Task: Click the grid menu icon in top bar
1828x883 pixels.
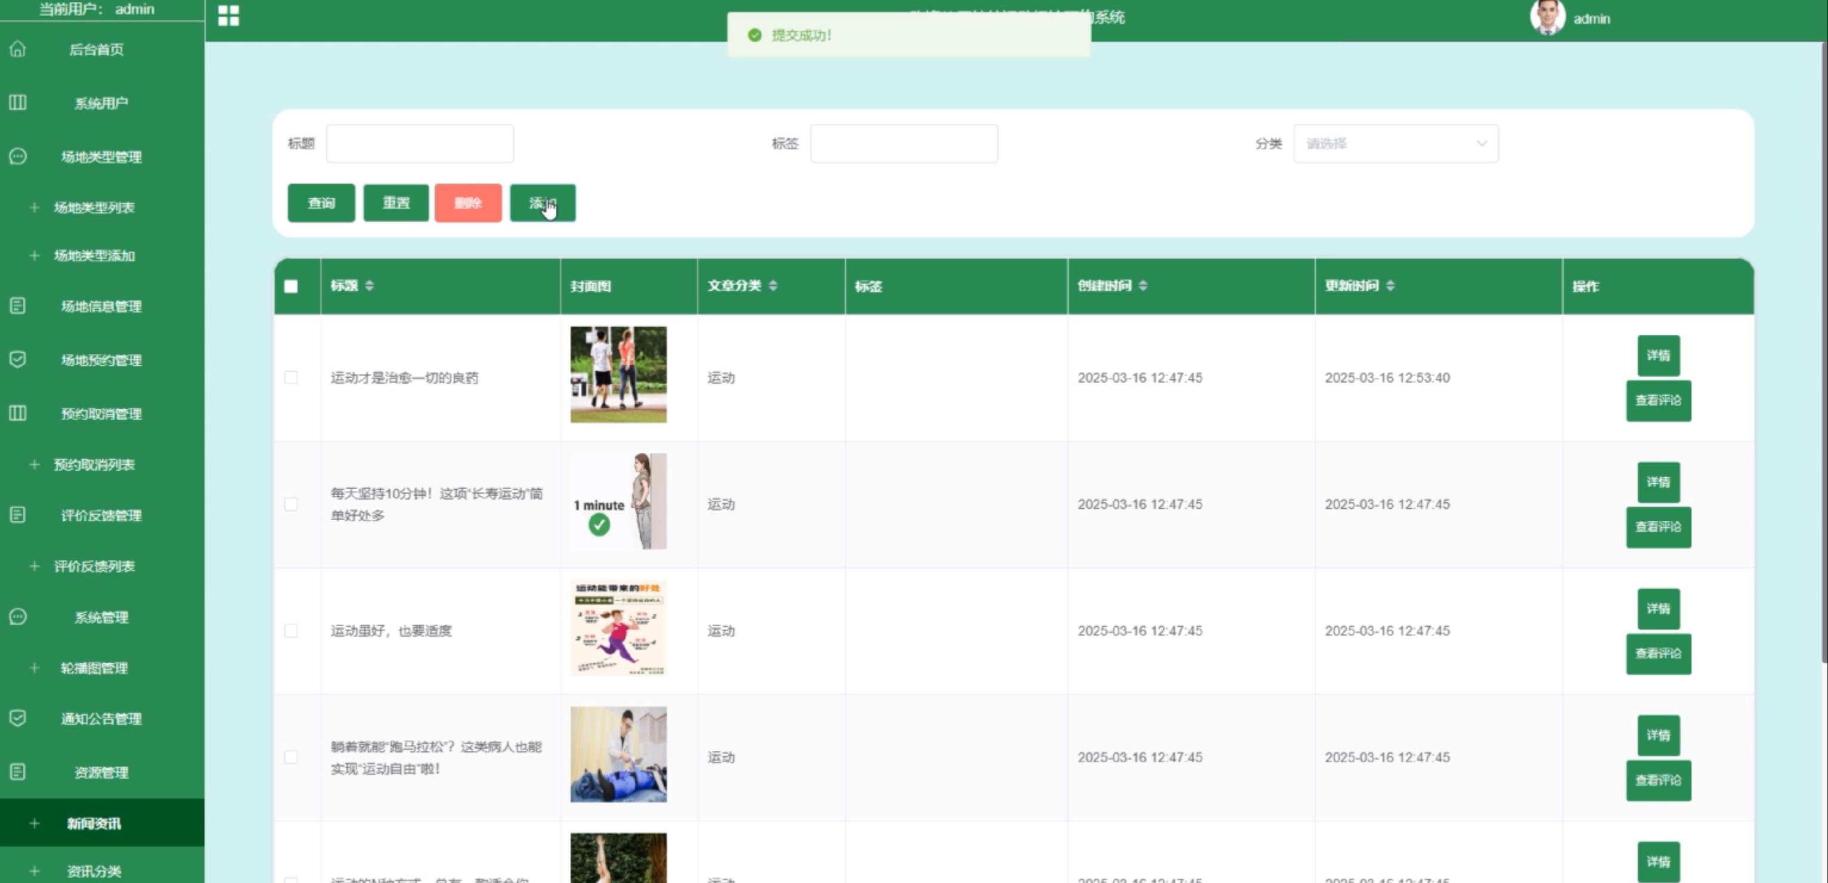Action: (228, 15)
